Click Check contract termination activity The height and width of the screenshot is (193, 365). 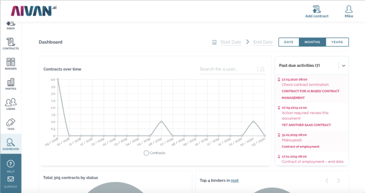point(305,85)
